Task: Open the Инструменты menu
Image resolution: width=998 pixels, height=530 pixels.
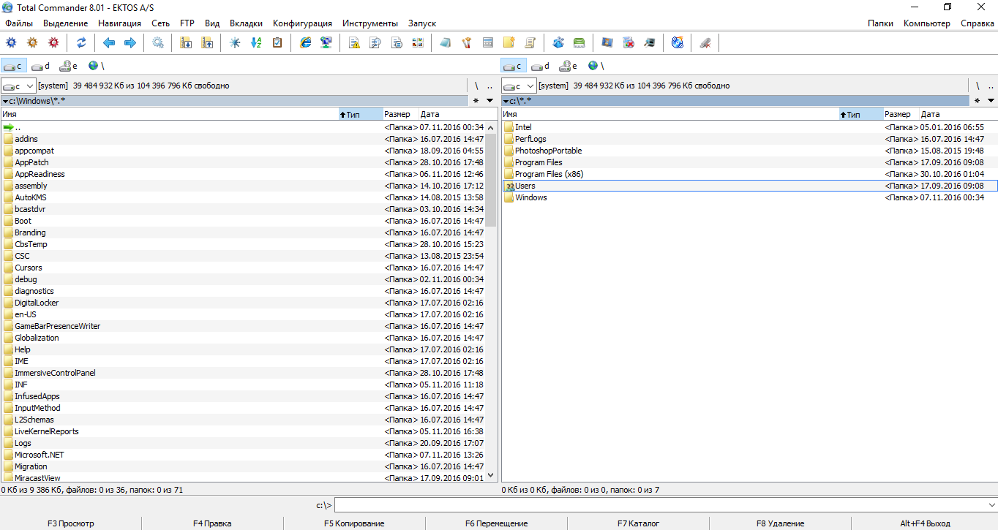Action: [x=370, y=23]
